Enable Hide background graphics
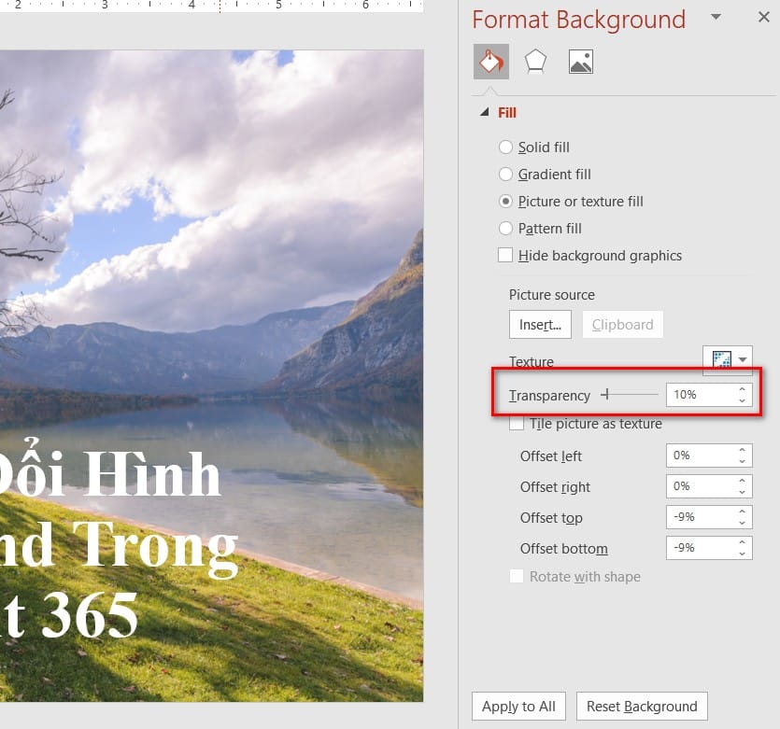Viewport: 780px width, 729px height. click(x=505, y=255)
